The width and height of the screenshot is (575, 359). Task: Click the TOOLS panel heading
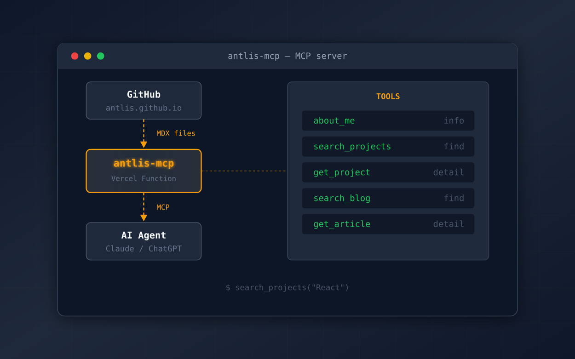point(388,97)
